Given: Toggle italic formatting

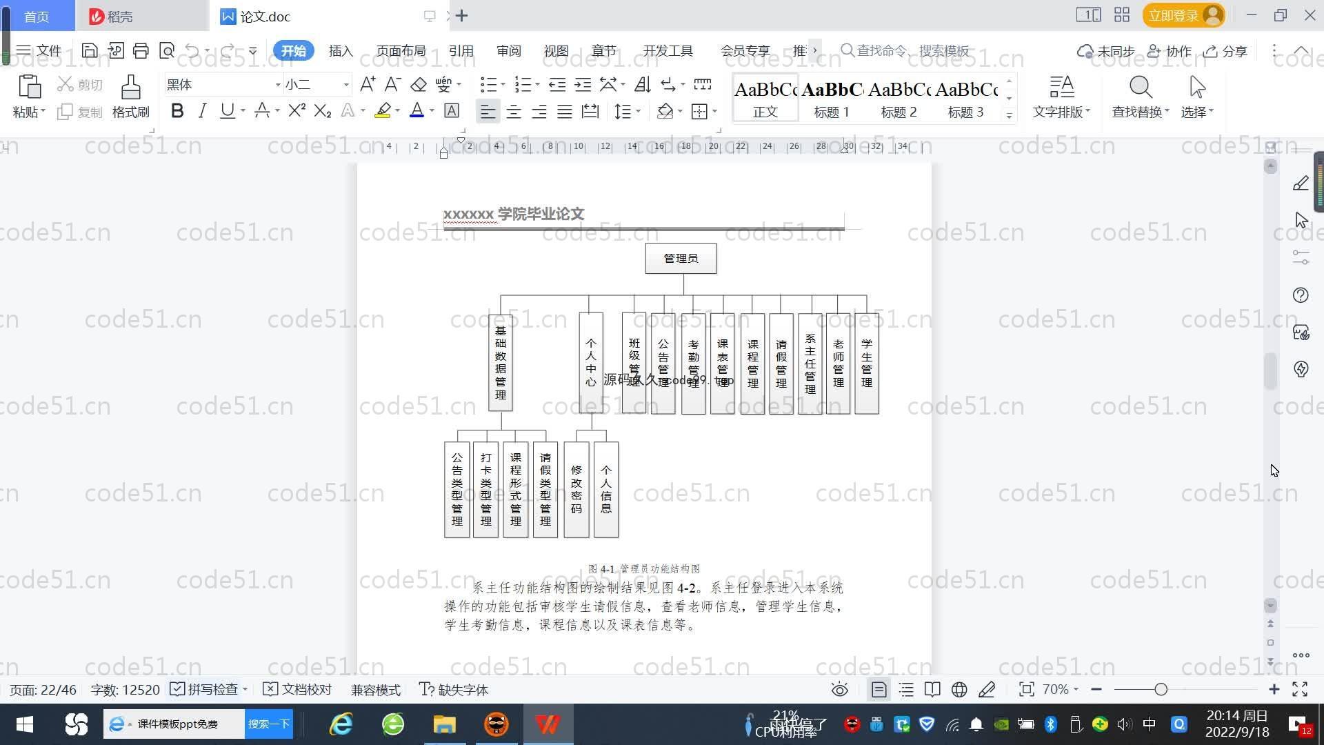Looking at the screenshot, I should click(202, 111).
